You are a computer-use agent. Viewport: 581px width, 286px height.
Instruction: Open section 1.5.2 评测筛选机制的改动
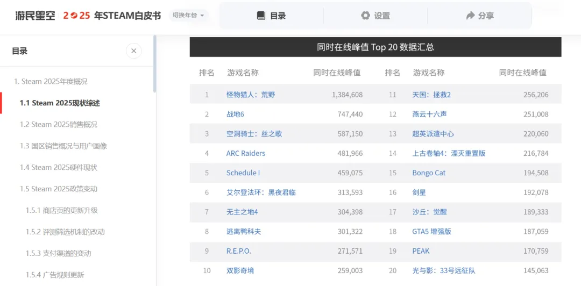(x=65, y=232)
